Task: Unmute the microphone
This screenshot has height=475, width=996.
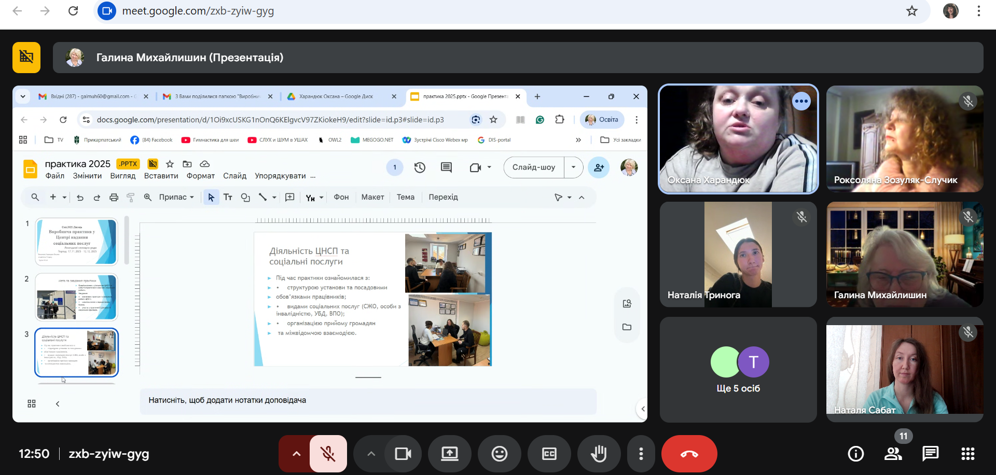Action: [x=328, y=454]
